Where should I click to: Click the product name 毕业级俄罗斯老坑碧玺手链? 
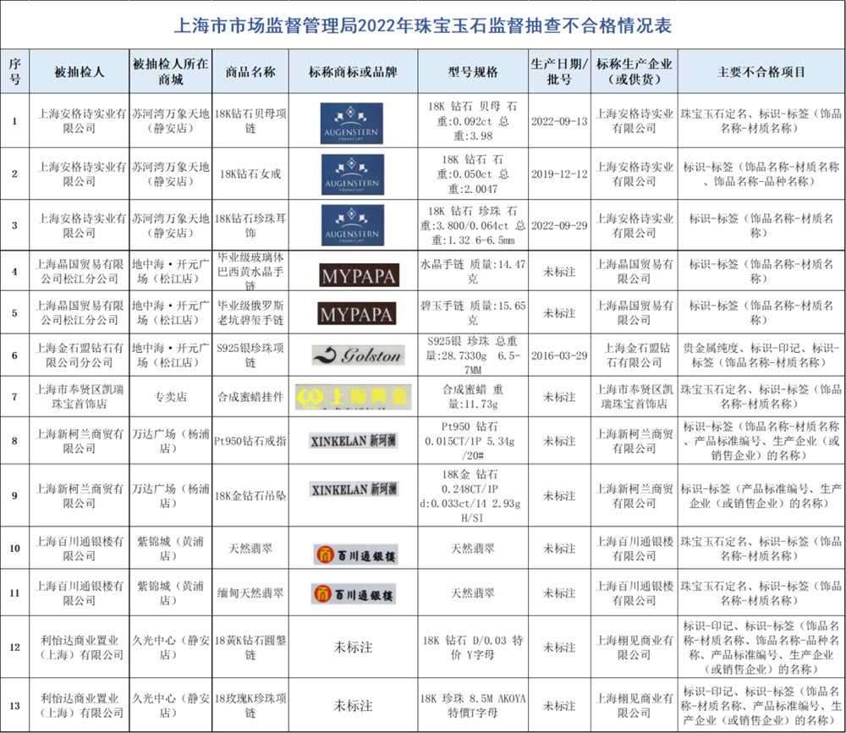[250, 313]
